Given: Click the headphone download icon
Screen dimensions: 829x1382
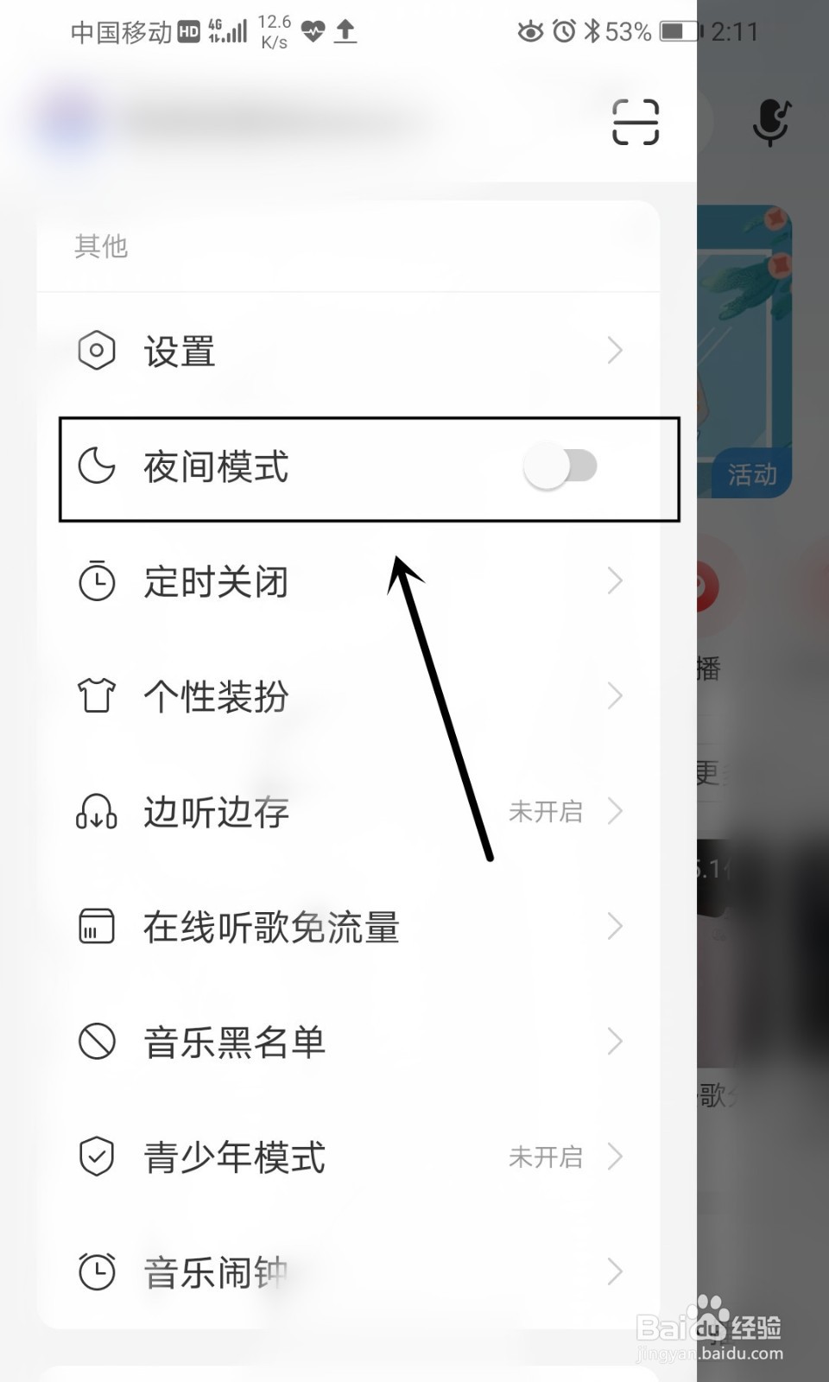Looking at the screenshot, I should (x=97, y=812).
